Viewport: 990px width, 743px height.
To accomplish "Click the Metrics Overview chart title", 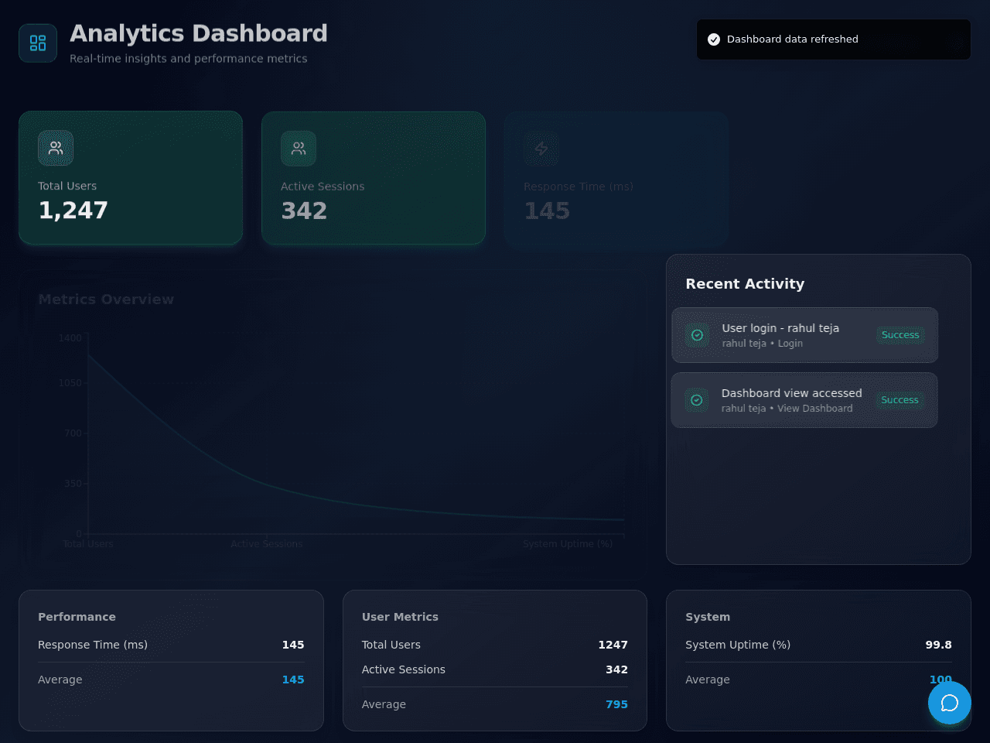I will click(106, 300).
